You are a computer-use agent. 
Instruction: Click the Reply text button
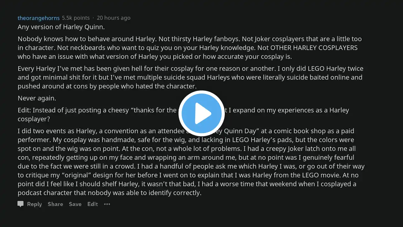click(34, 204)
